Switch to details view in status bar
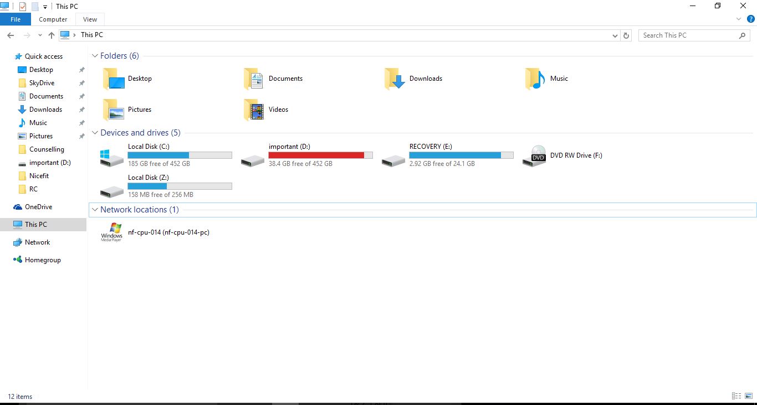Image resolution: width=757 pixels, height=405 pixels. [736, 396]
